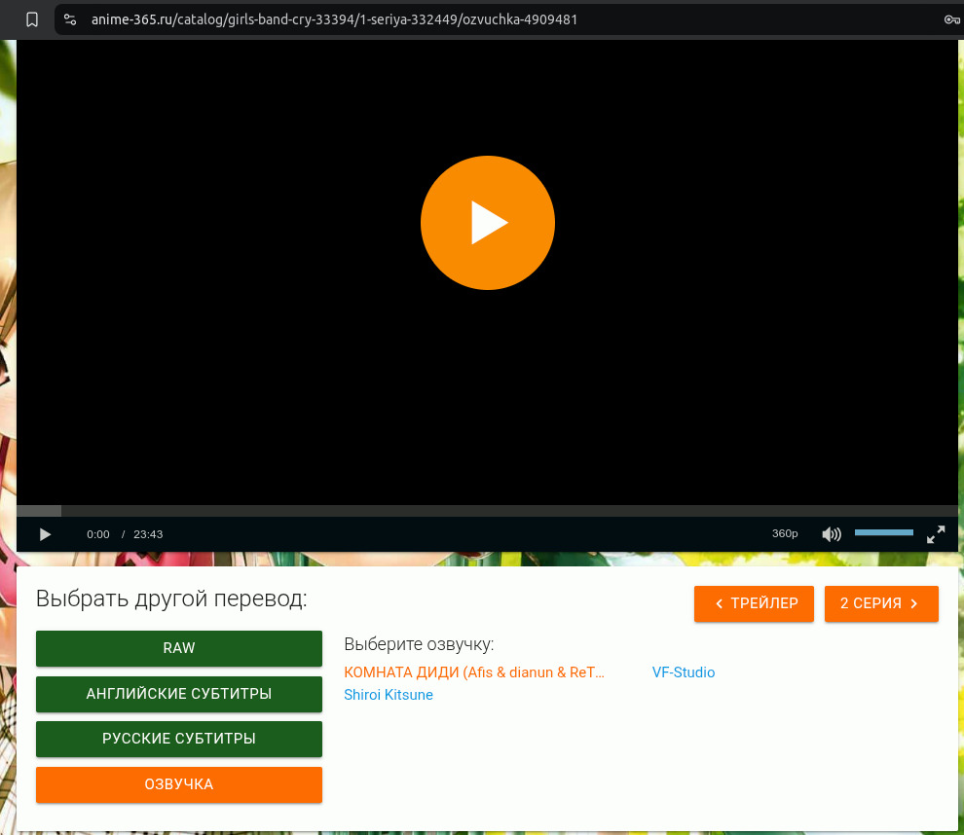Screen dimensions: 964x835
Task: Switch to РУССКИЕ СУБТИТРЫ
Action: point(179,739)
